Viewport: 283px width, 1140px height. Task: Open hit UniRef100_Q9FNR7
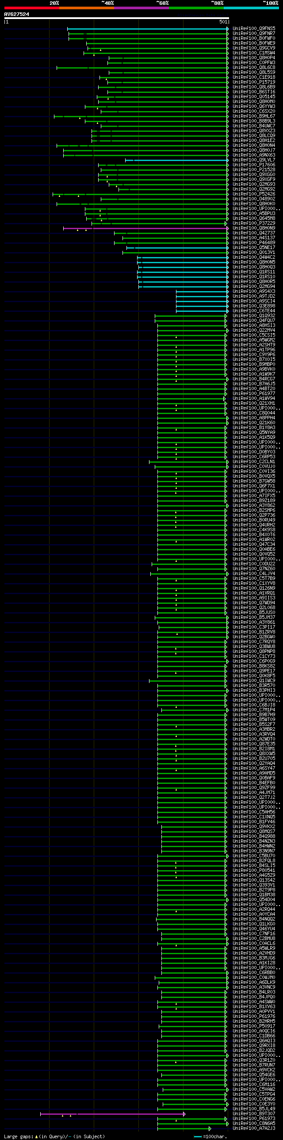tap(254, 34)
